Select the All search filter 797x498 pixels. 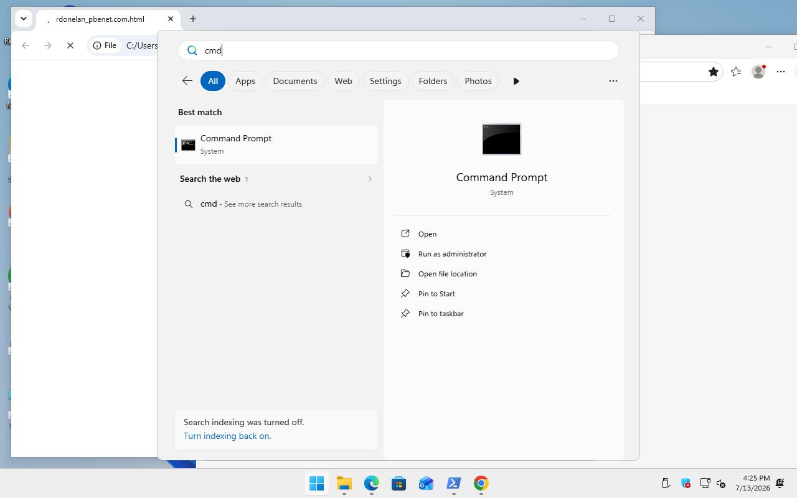(x=213, y=81)
